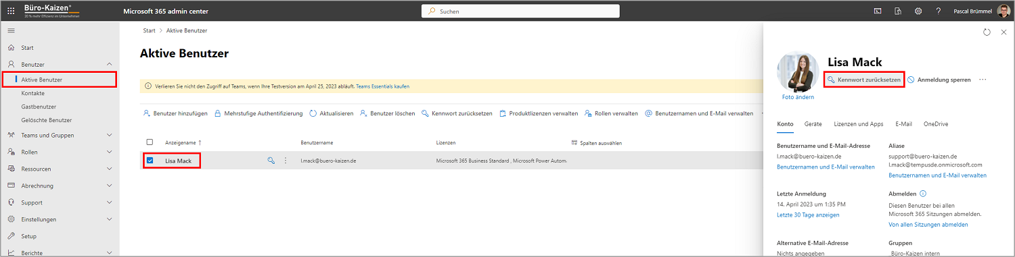Click the key icon in Lisa Mack row
The height and width of the screenshot is (257, 1015).
pos(271,161)
